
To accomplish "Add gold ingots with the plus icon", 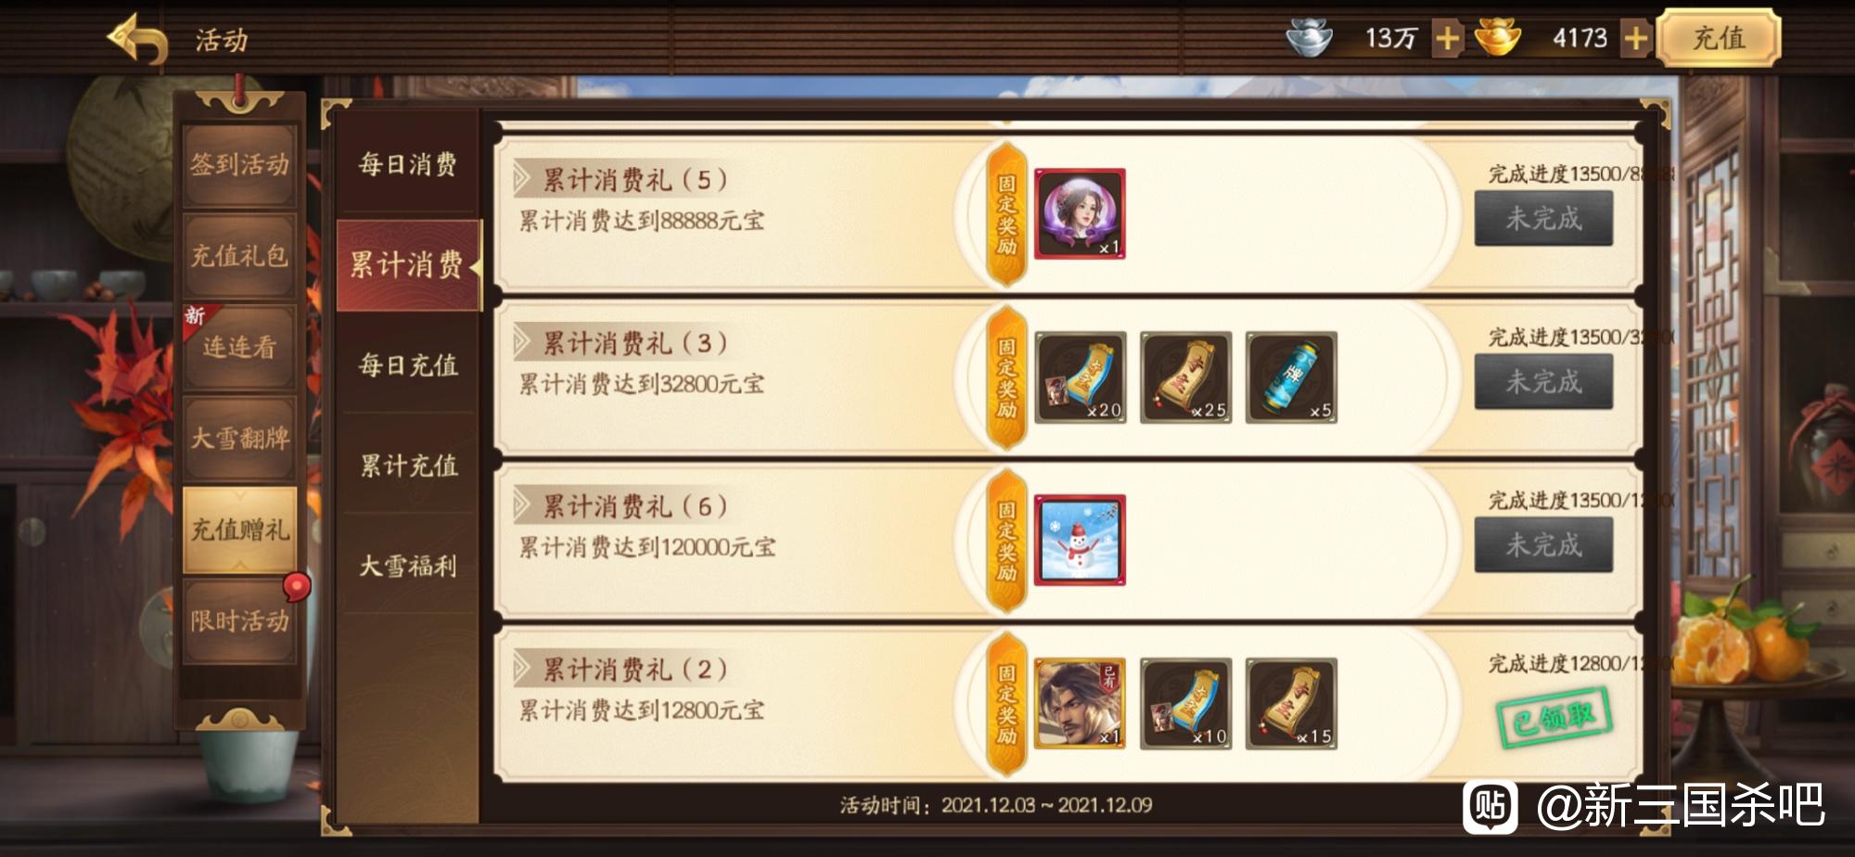I will [x=1636, y=39].
